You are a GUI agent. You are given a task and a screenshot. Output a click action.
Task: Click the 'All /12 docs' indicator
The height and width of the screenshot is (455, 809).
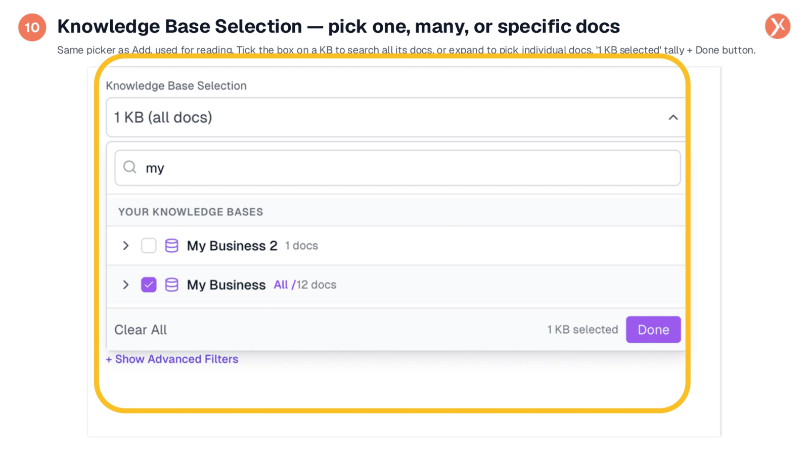pyautogui.click(x=305, y=285)
